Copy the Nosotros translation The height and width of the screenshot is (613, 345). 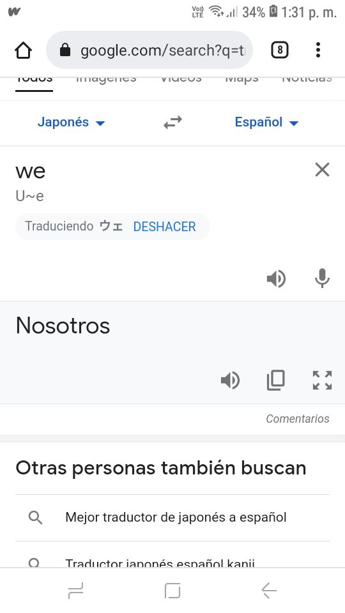[x=276, y=381]
